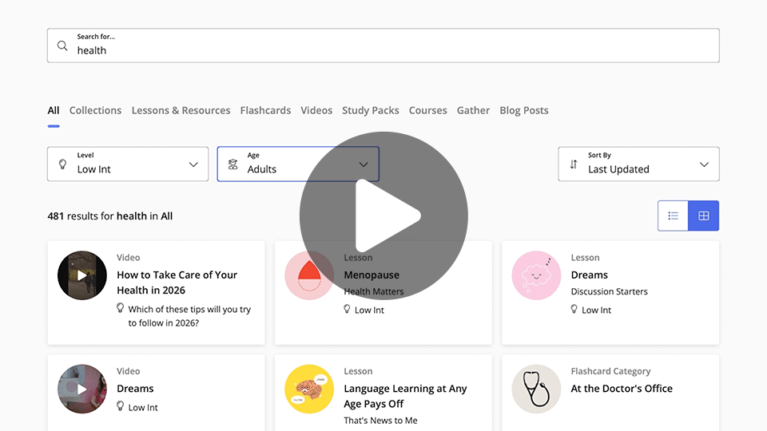Open the Flashcards tab

click(265, 110)
